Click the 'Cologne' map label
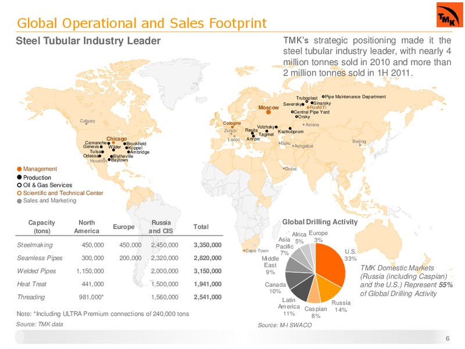 click(x=232, y=123)
